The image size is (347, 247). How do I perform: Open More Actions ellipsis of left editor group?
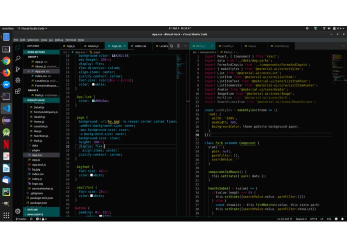185,46
